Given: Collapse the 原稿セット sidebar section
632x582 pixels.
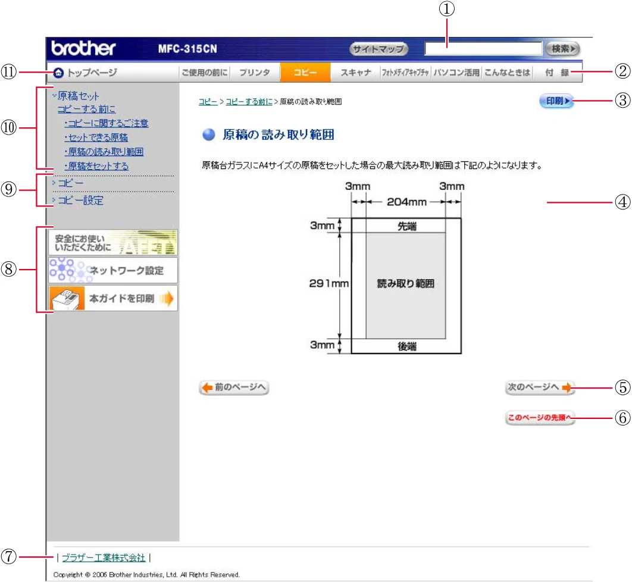Looking at the screenshot, I should point(76,96).
